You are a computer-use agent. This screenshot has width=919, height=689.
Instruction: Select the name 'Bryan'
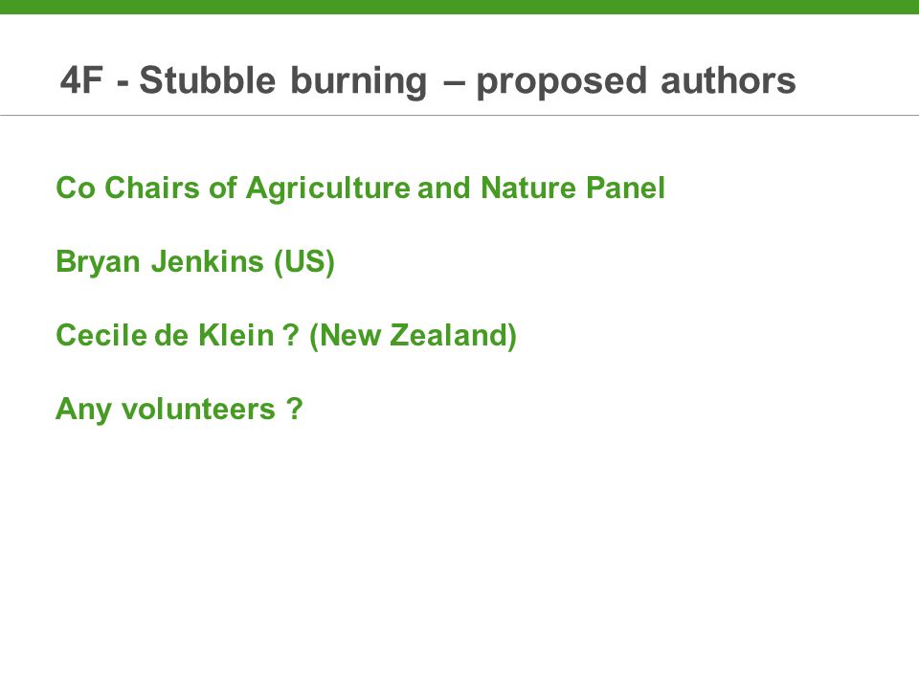98,263
